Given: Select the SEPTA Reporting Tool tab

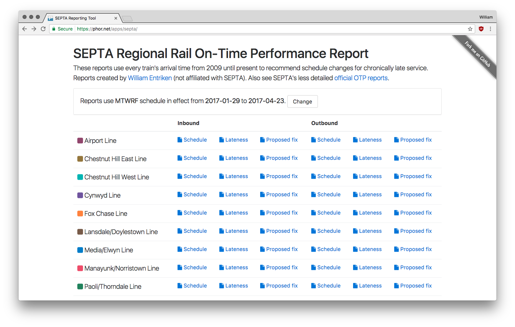Looking at the screenshot, I should [82, 18].
